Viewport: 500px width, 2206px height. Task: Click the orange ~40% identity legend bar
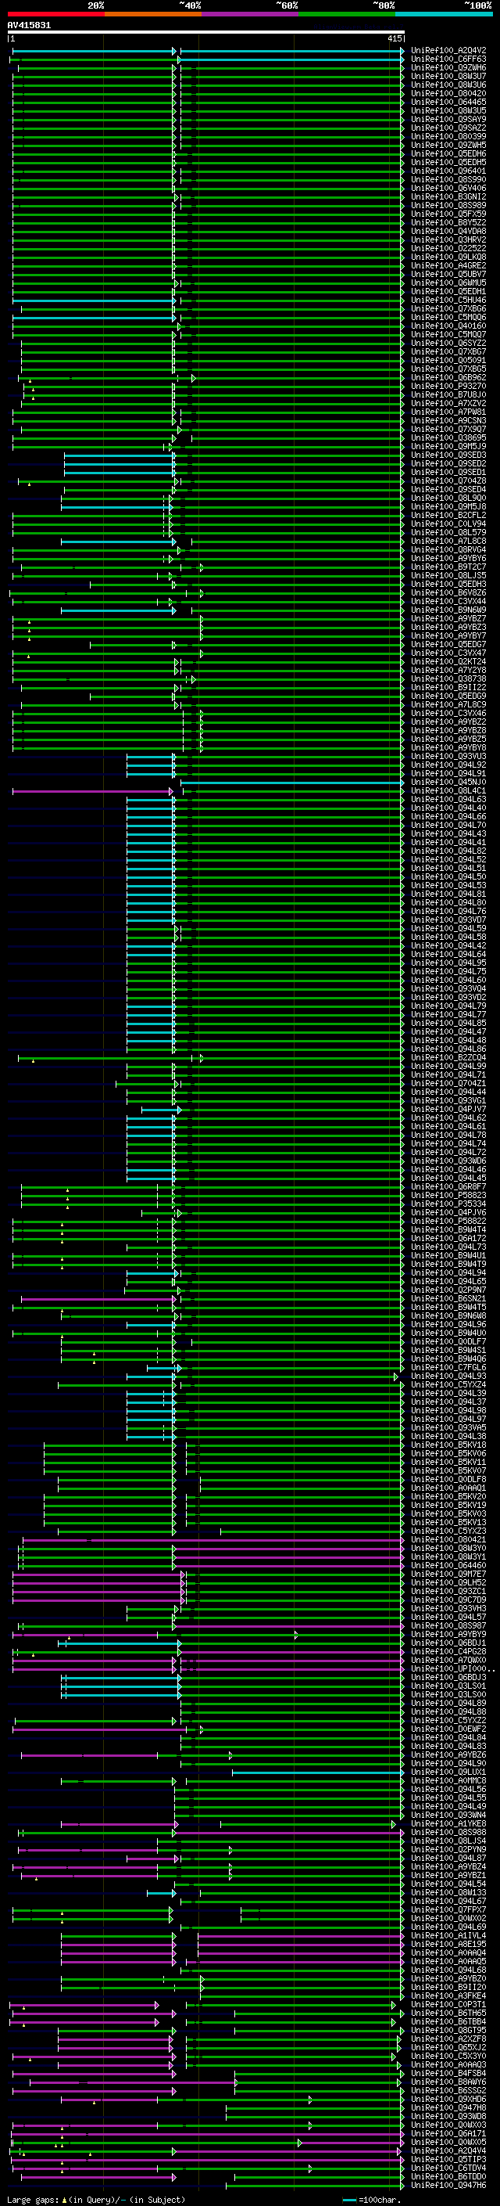point(152,14)
